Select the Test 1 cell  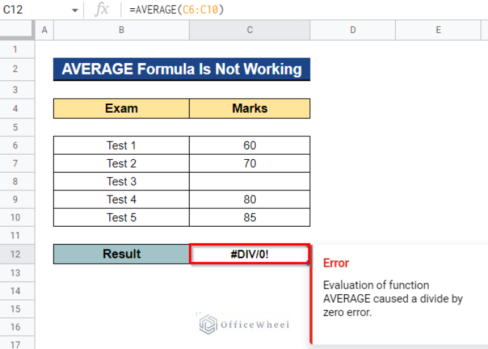click(x=121, y=145)
